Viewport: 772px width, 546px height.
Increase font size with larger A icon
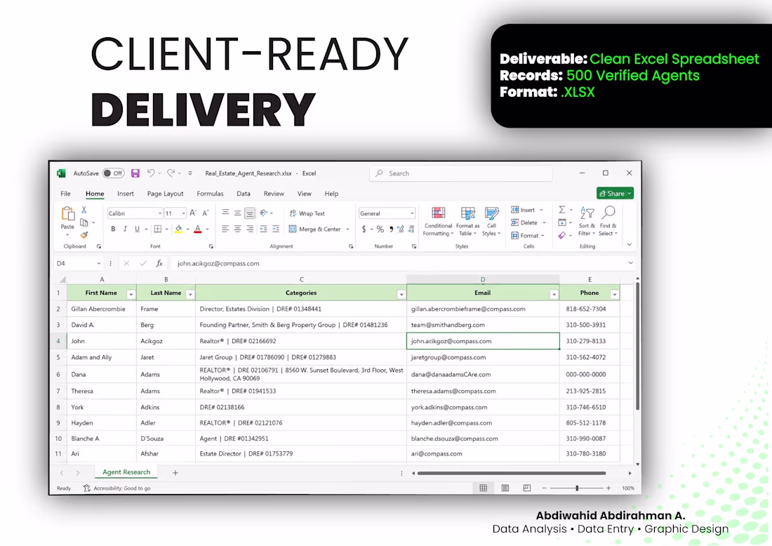193,213
